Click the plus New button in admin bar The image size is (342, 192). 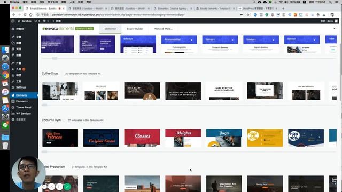[56, 21]
